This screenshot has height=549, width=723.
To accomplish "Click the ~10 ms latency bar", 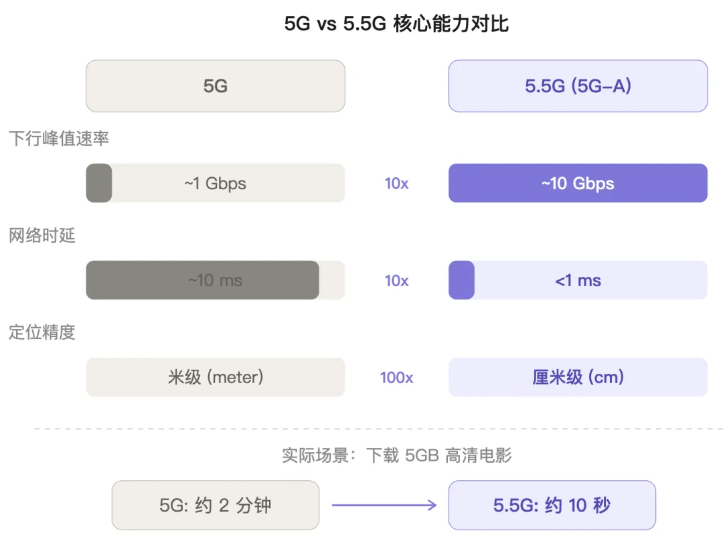I will (216, 280).
